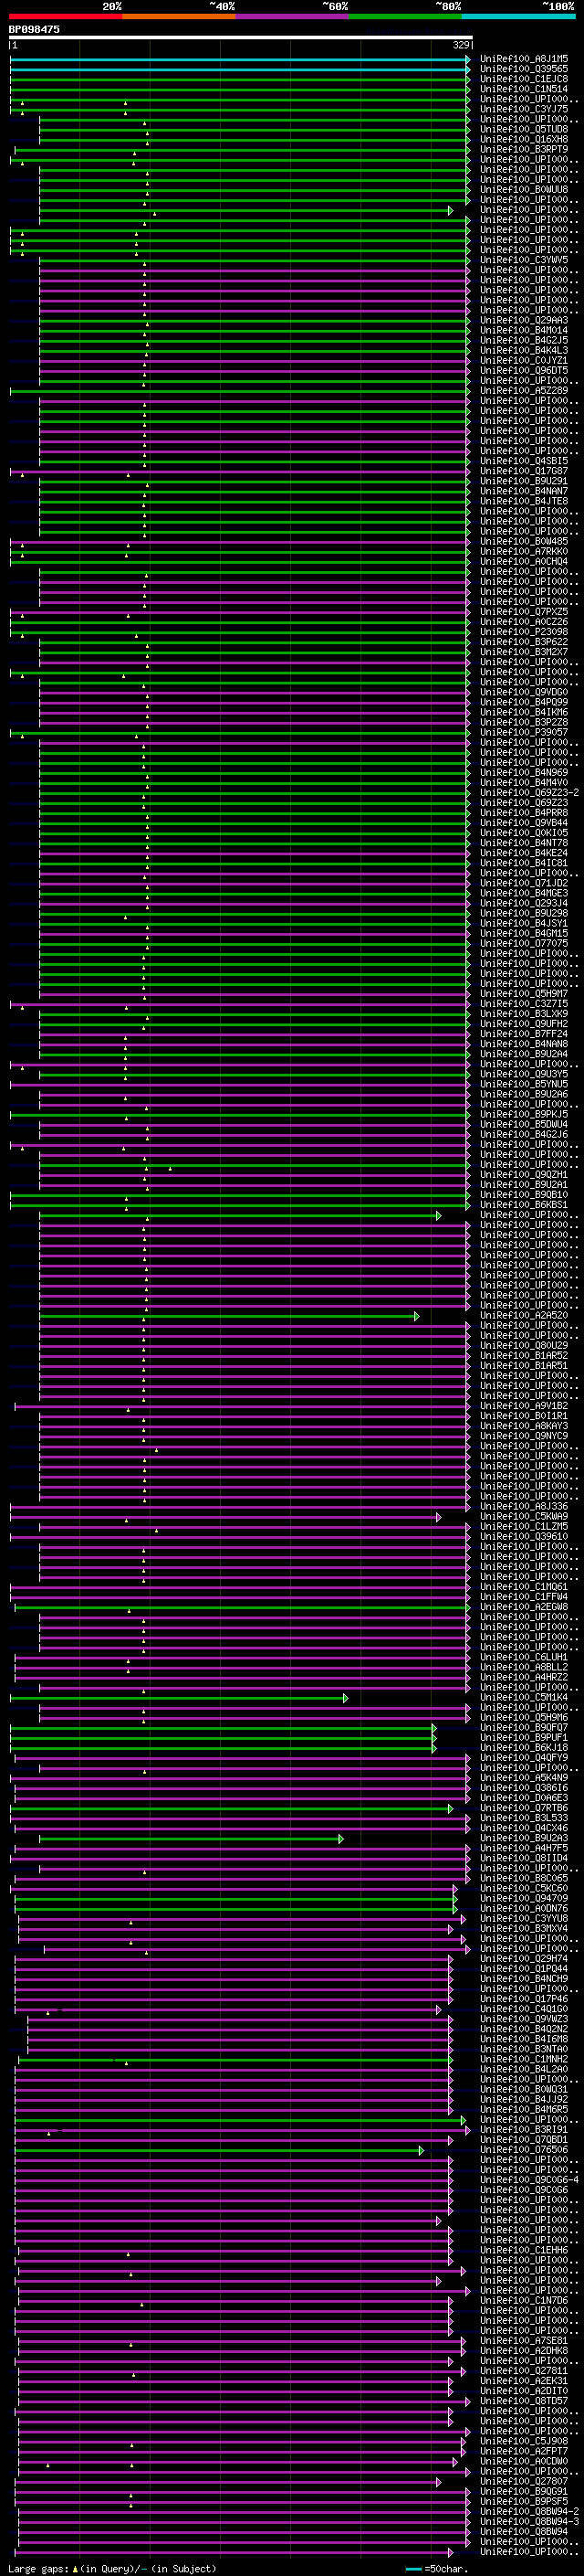Open hit UniRef100_C3YJ75
Viewport: 584px width, 2576px height.
(524, 109)
